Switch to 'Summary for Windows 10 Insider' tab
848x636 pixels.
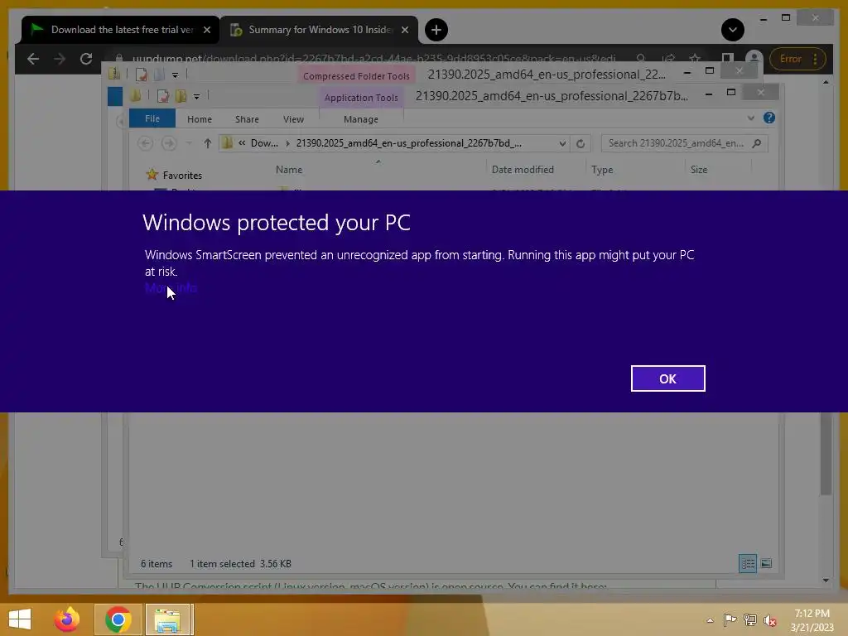[x=319, y=30]
